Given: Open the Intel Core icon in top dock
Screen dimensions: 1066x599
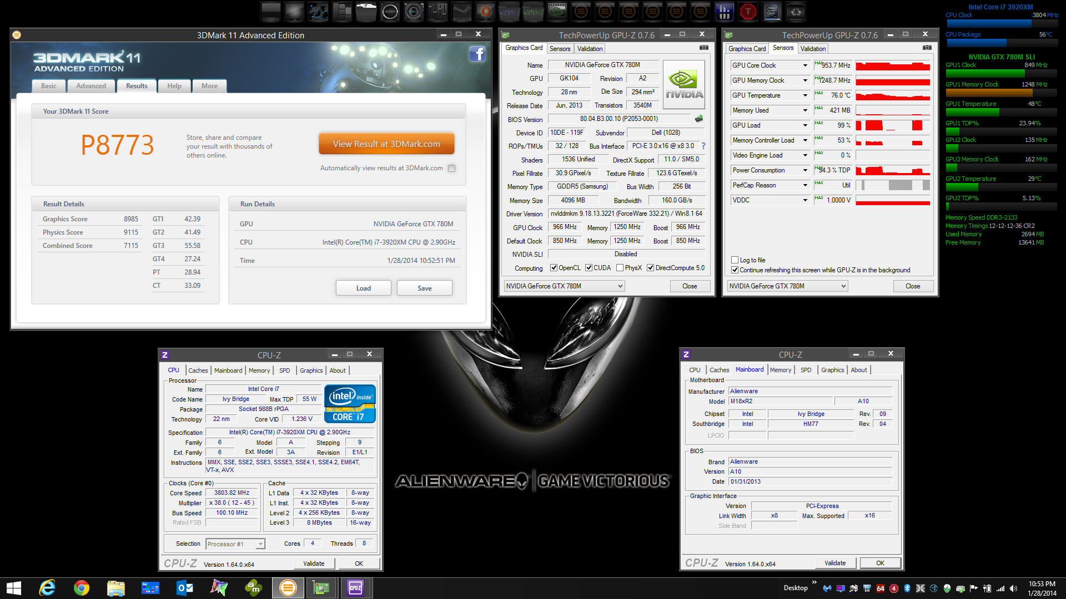Looking at the screenshot, I should 772,12.
